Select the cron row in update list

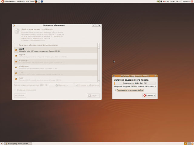click(56, 73)
